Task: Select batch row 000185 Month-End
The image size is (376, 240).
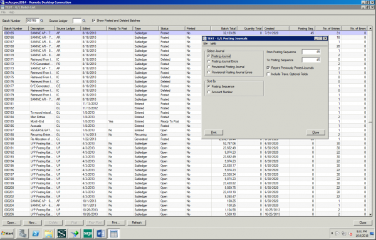Action: click(185, 121)
